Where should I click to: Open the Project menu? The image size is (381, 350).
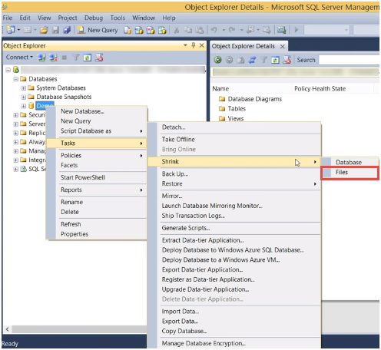(68, 18)
